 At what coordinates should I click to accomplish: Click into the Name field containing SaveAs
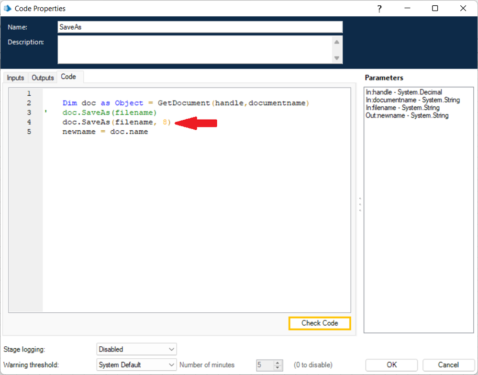200,27
